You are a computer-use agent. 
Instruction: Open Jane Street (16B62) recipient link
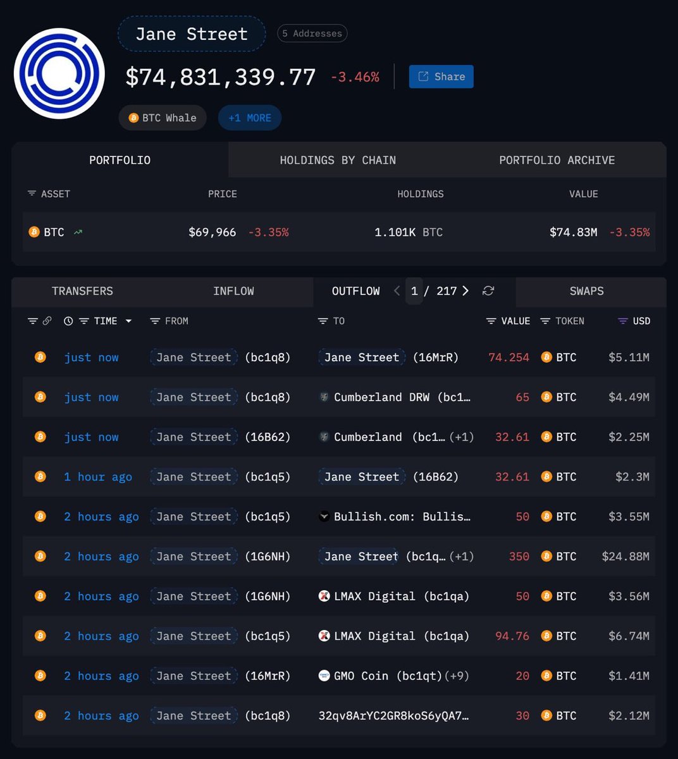(388, 477)
